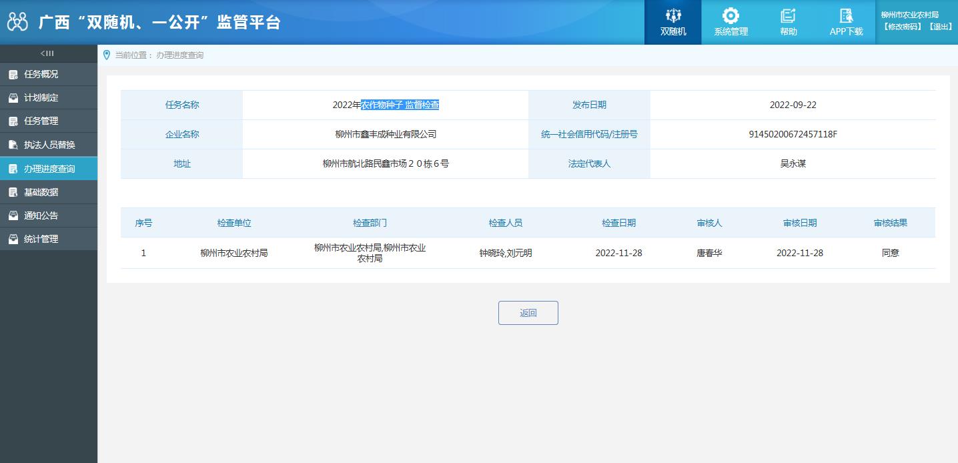The width and height of the screenshot is (958, 463).
Task: Click the location pin icon in breadcrumb
Action: (x=107, y=55)
